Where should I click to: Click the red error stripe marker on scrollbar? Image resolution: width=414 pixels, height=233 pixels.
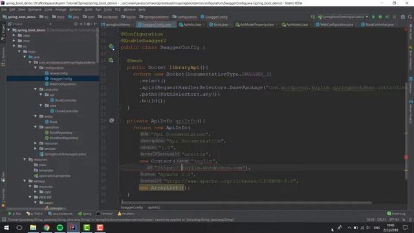pos(406,157)
